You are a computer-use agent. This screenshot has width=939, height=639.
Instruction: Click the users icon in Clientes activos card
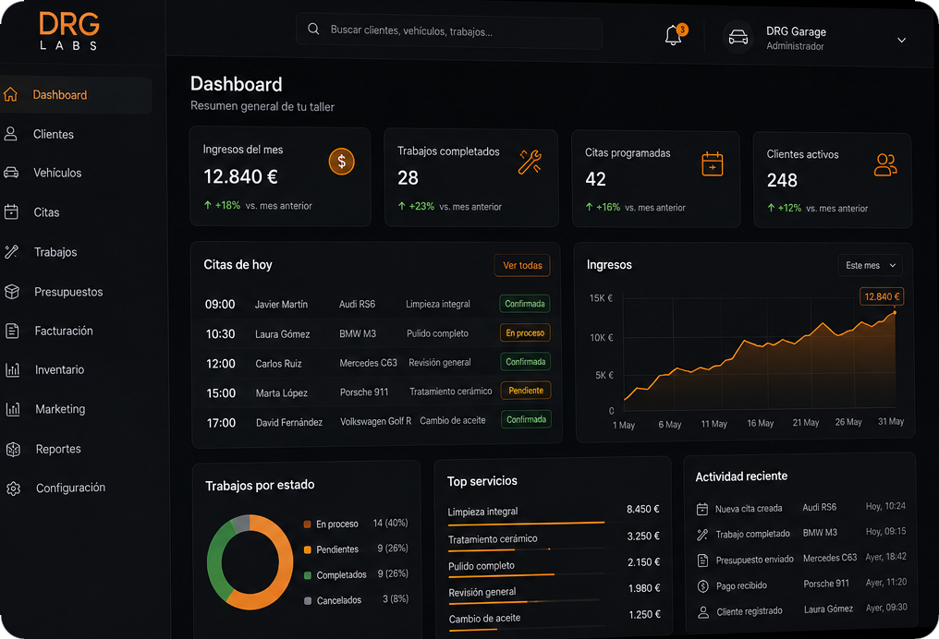click(885, 165)
